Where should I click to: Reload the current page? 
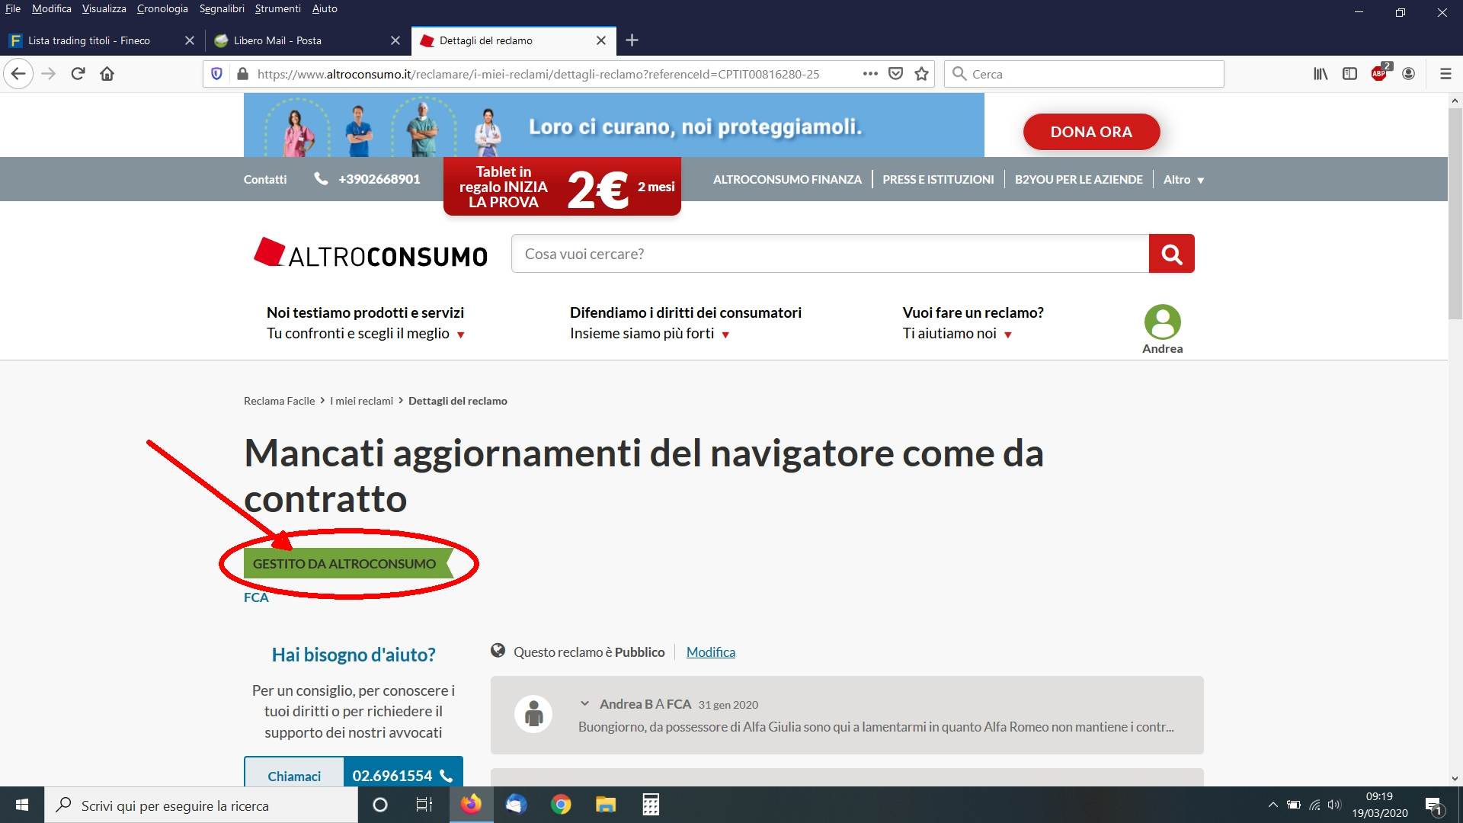click(78, 74)
